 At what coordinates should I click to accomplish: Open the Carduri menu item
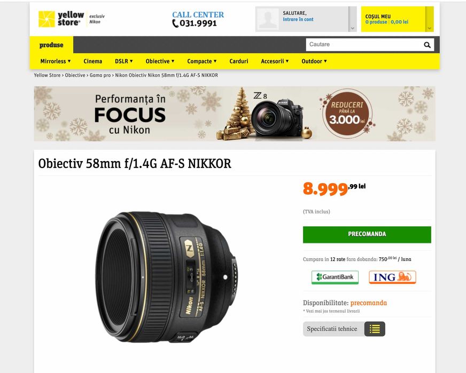tap(239, 61)
